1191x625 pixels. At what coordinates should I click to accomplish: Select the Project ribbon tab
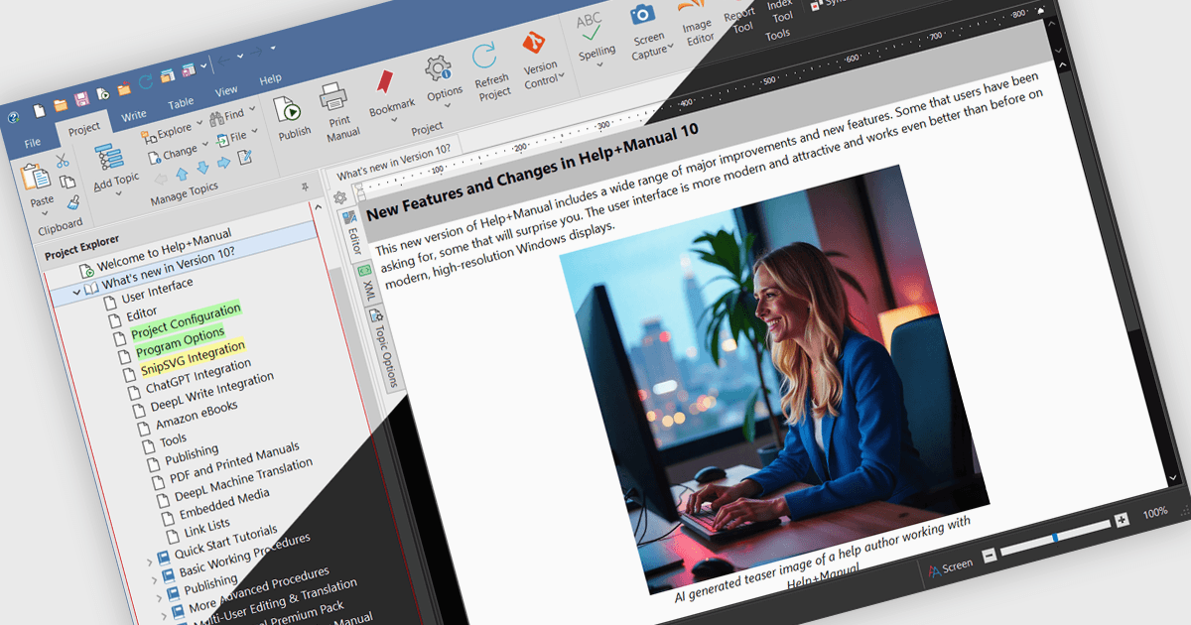[84, 129]
